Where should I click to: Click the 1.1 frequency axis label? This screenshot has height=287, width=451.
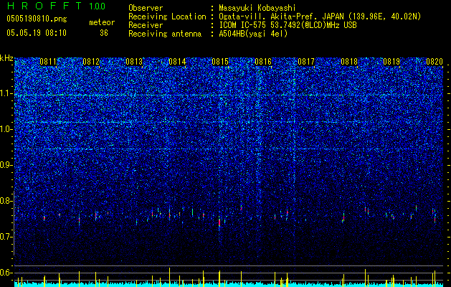[x=6, y=93]
